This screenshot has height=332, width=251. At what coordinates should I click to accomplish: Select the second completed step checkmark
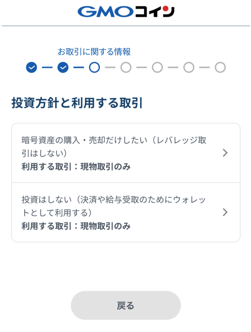(63, 68)
